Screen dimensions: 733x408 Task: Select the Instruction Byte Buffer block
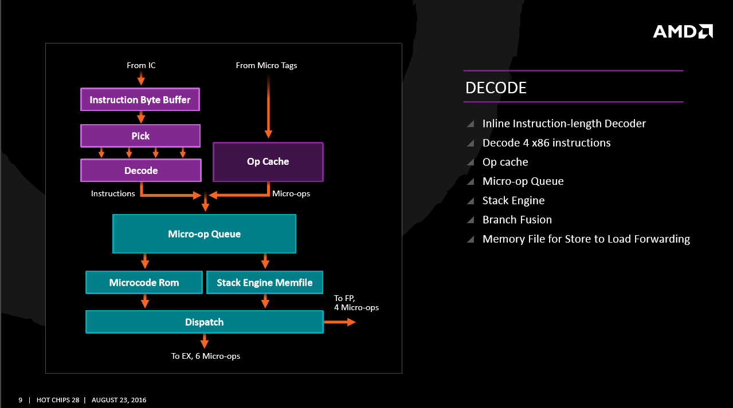click(x=140, y=100)
